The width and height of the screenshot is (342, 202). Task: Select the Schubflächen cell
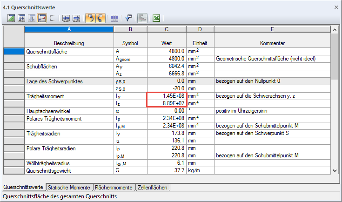click(x=69, y=66)
